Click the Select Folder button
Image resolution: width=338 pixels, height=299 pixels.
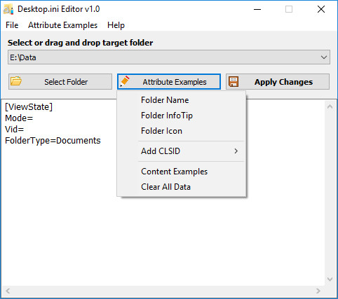click(x=60, y=82)
